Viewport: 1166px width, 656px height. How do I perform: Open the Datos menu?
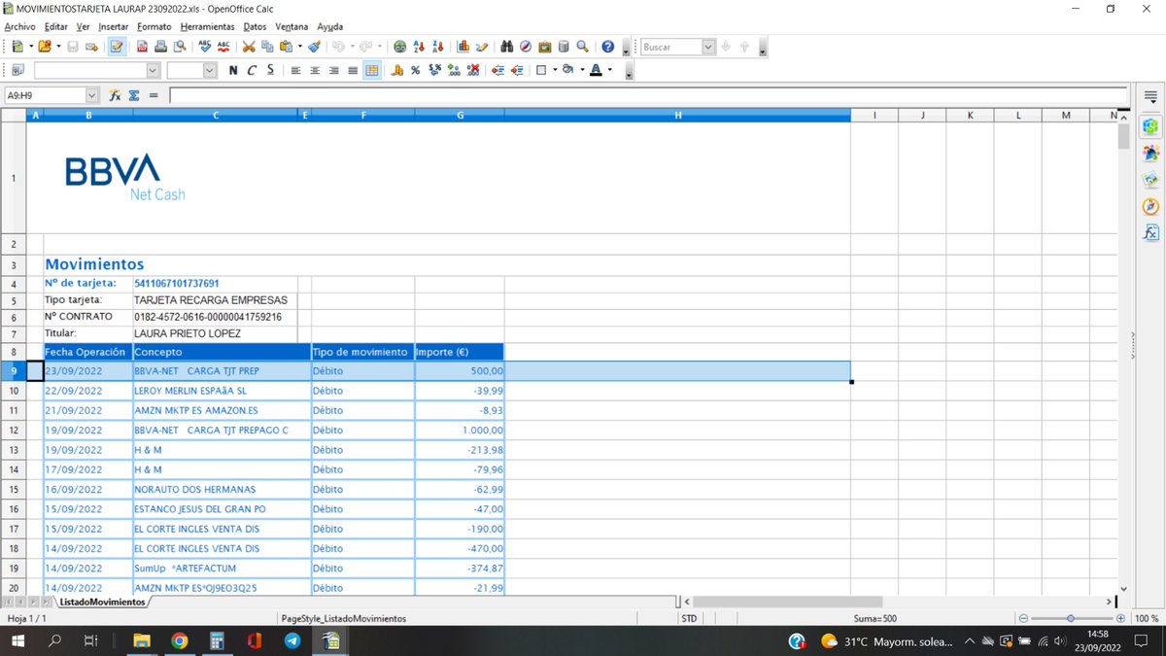(x=255, y=27)
